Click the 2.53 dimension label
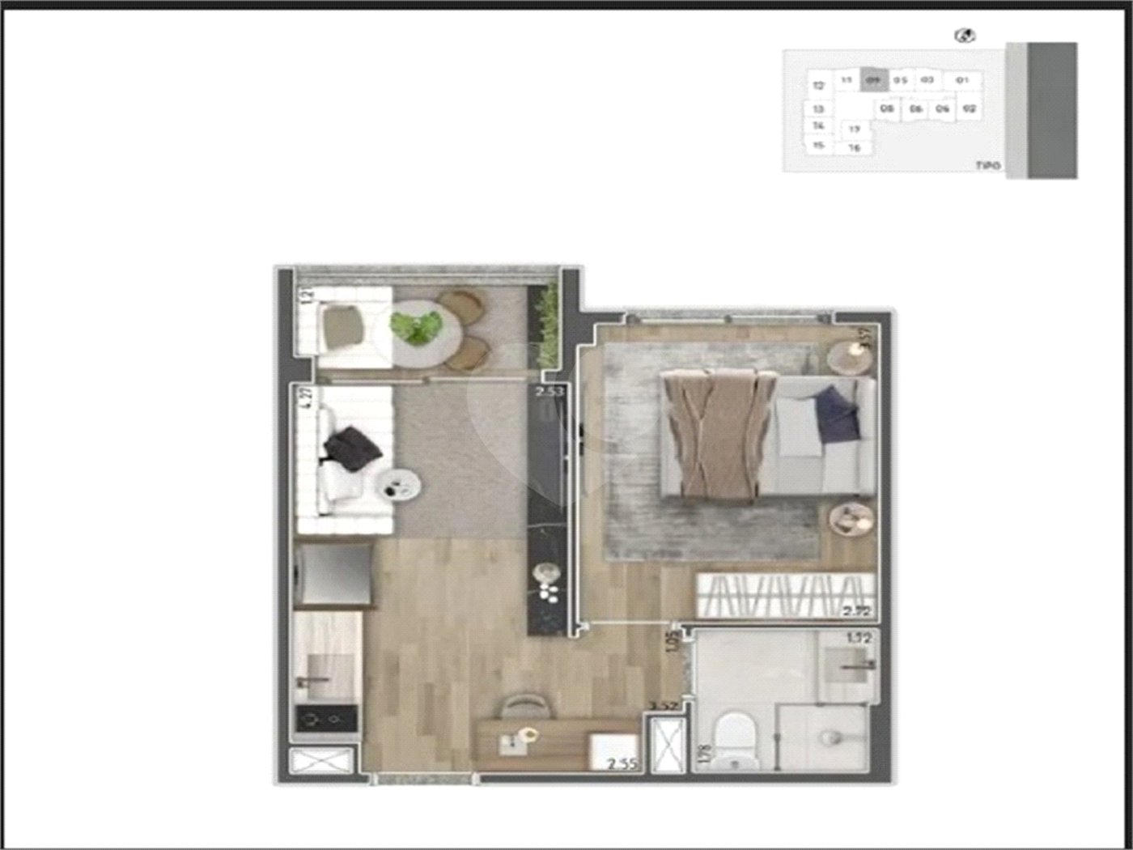The height and width of the screenshot is (850, 1133). click(548, 393)
